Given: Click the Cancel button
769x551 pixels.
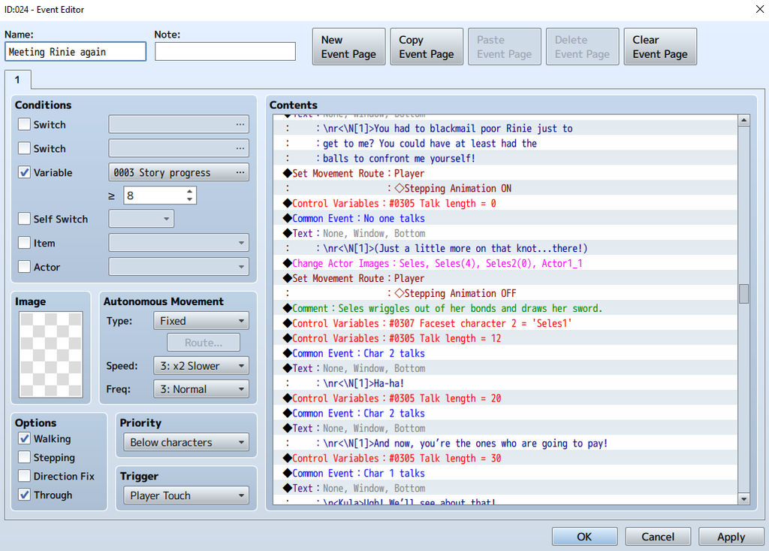Looking at the screenshot, I should tap(658, 536).
